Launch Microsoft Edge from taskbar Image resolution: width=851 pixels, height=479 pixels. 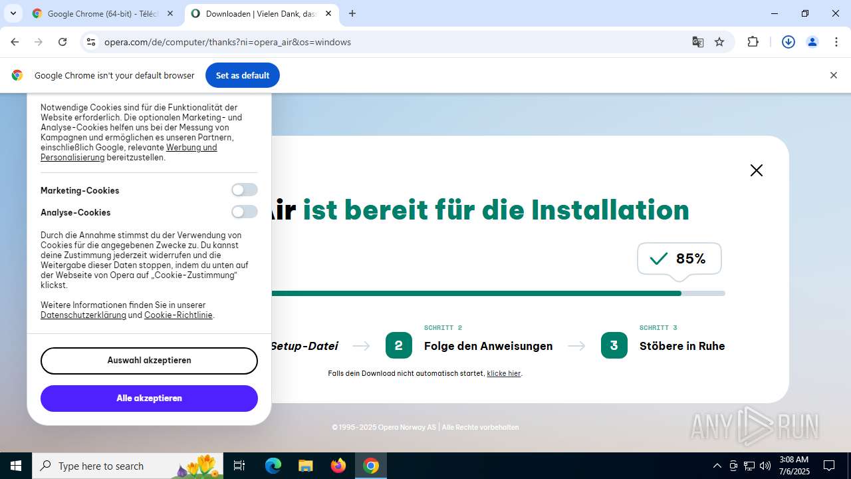coord(273,466)
